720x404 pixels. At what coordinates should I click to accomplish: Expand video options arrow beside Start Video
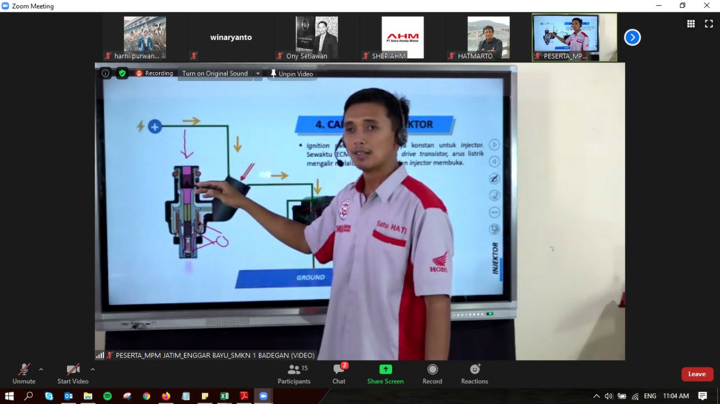(93, 369)
